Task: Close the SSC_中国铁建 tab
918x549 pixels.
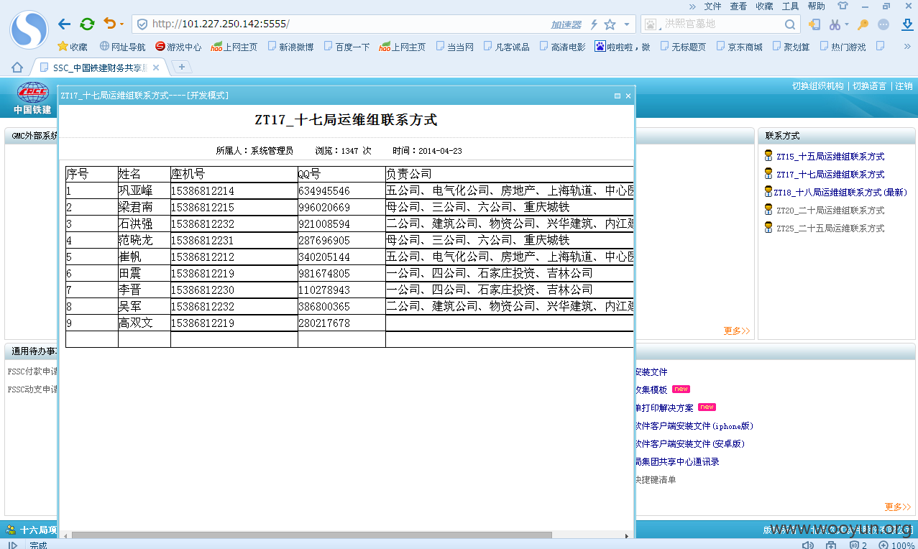Action: point(156,68)
